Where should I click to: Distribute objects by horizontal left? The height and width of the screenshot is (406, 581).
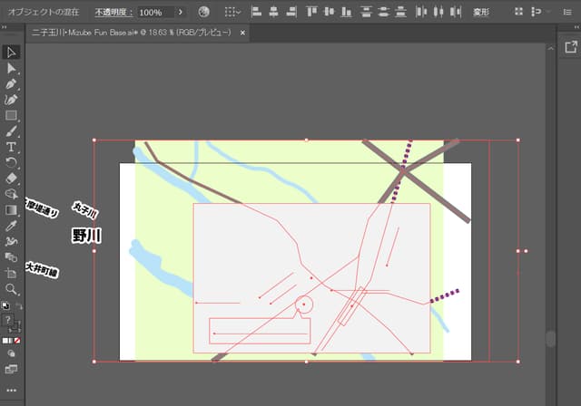421,12
